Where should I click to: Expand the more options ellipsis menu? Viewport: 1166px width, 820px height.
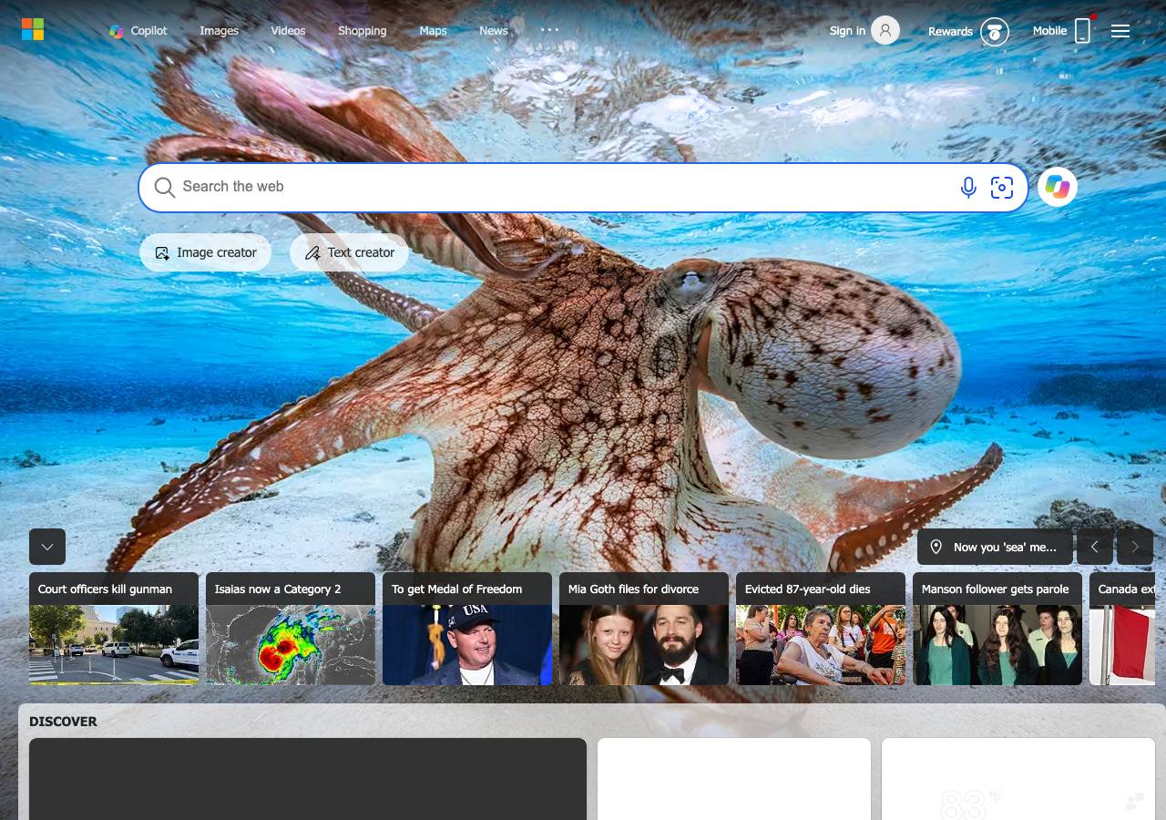[x=549, y=30]
